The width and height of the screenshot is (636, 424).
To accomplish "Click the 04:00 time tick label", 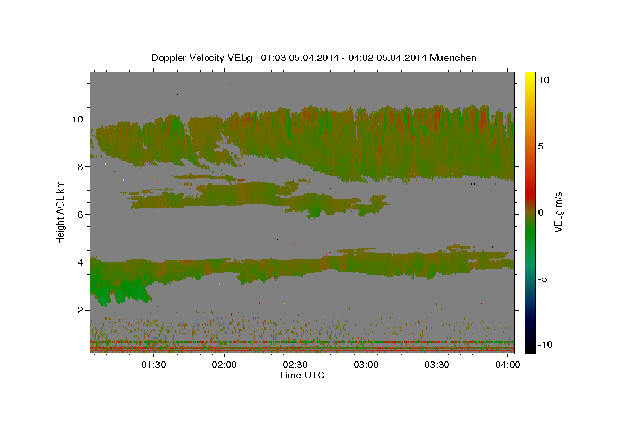I will click(x=508, y=365).
